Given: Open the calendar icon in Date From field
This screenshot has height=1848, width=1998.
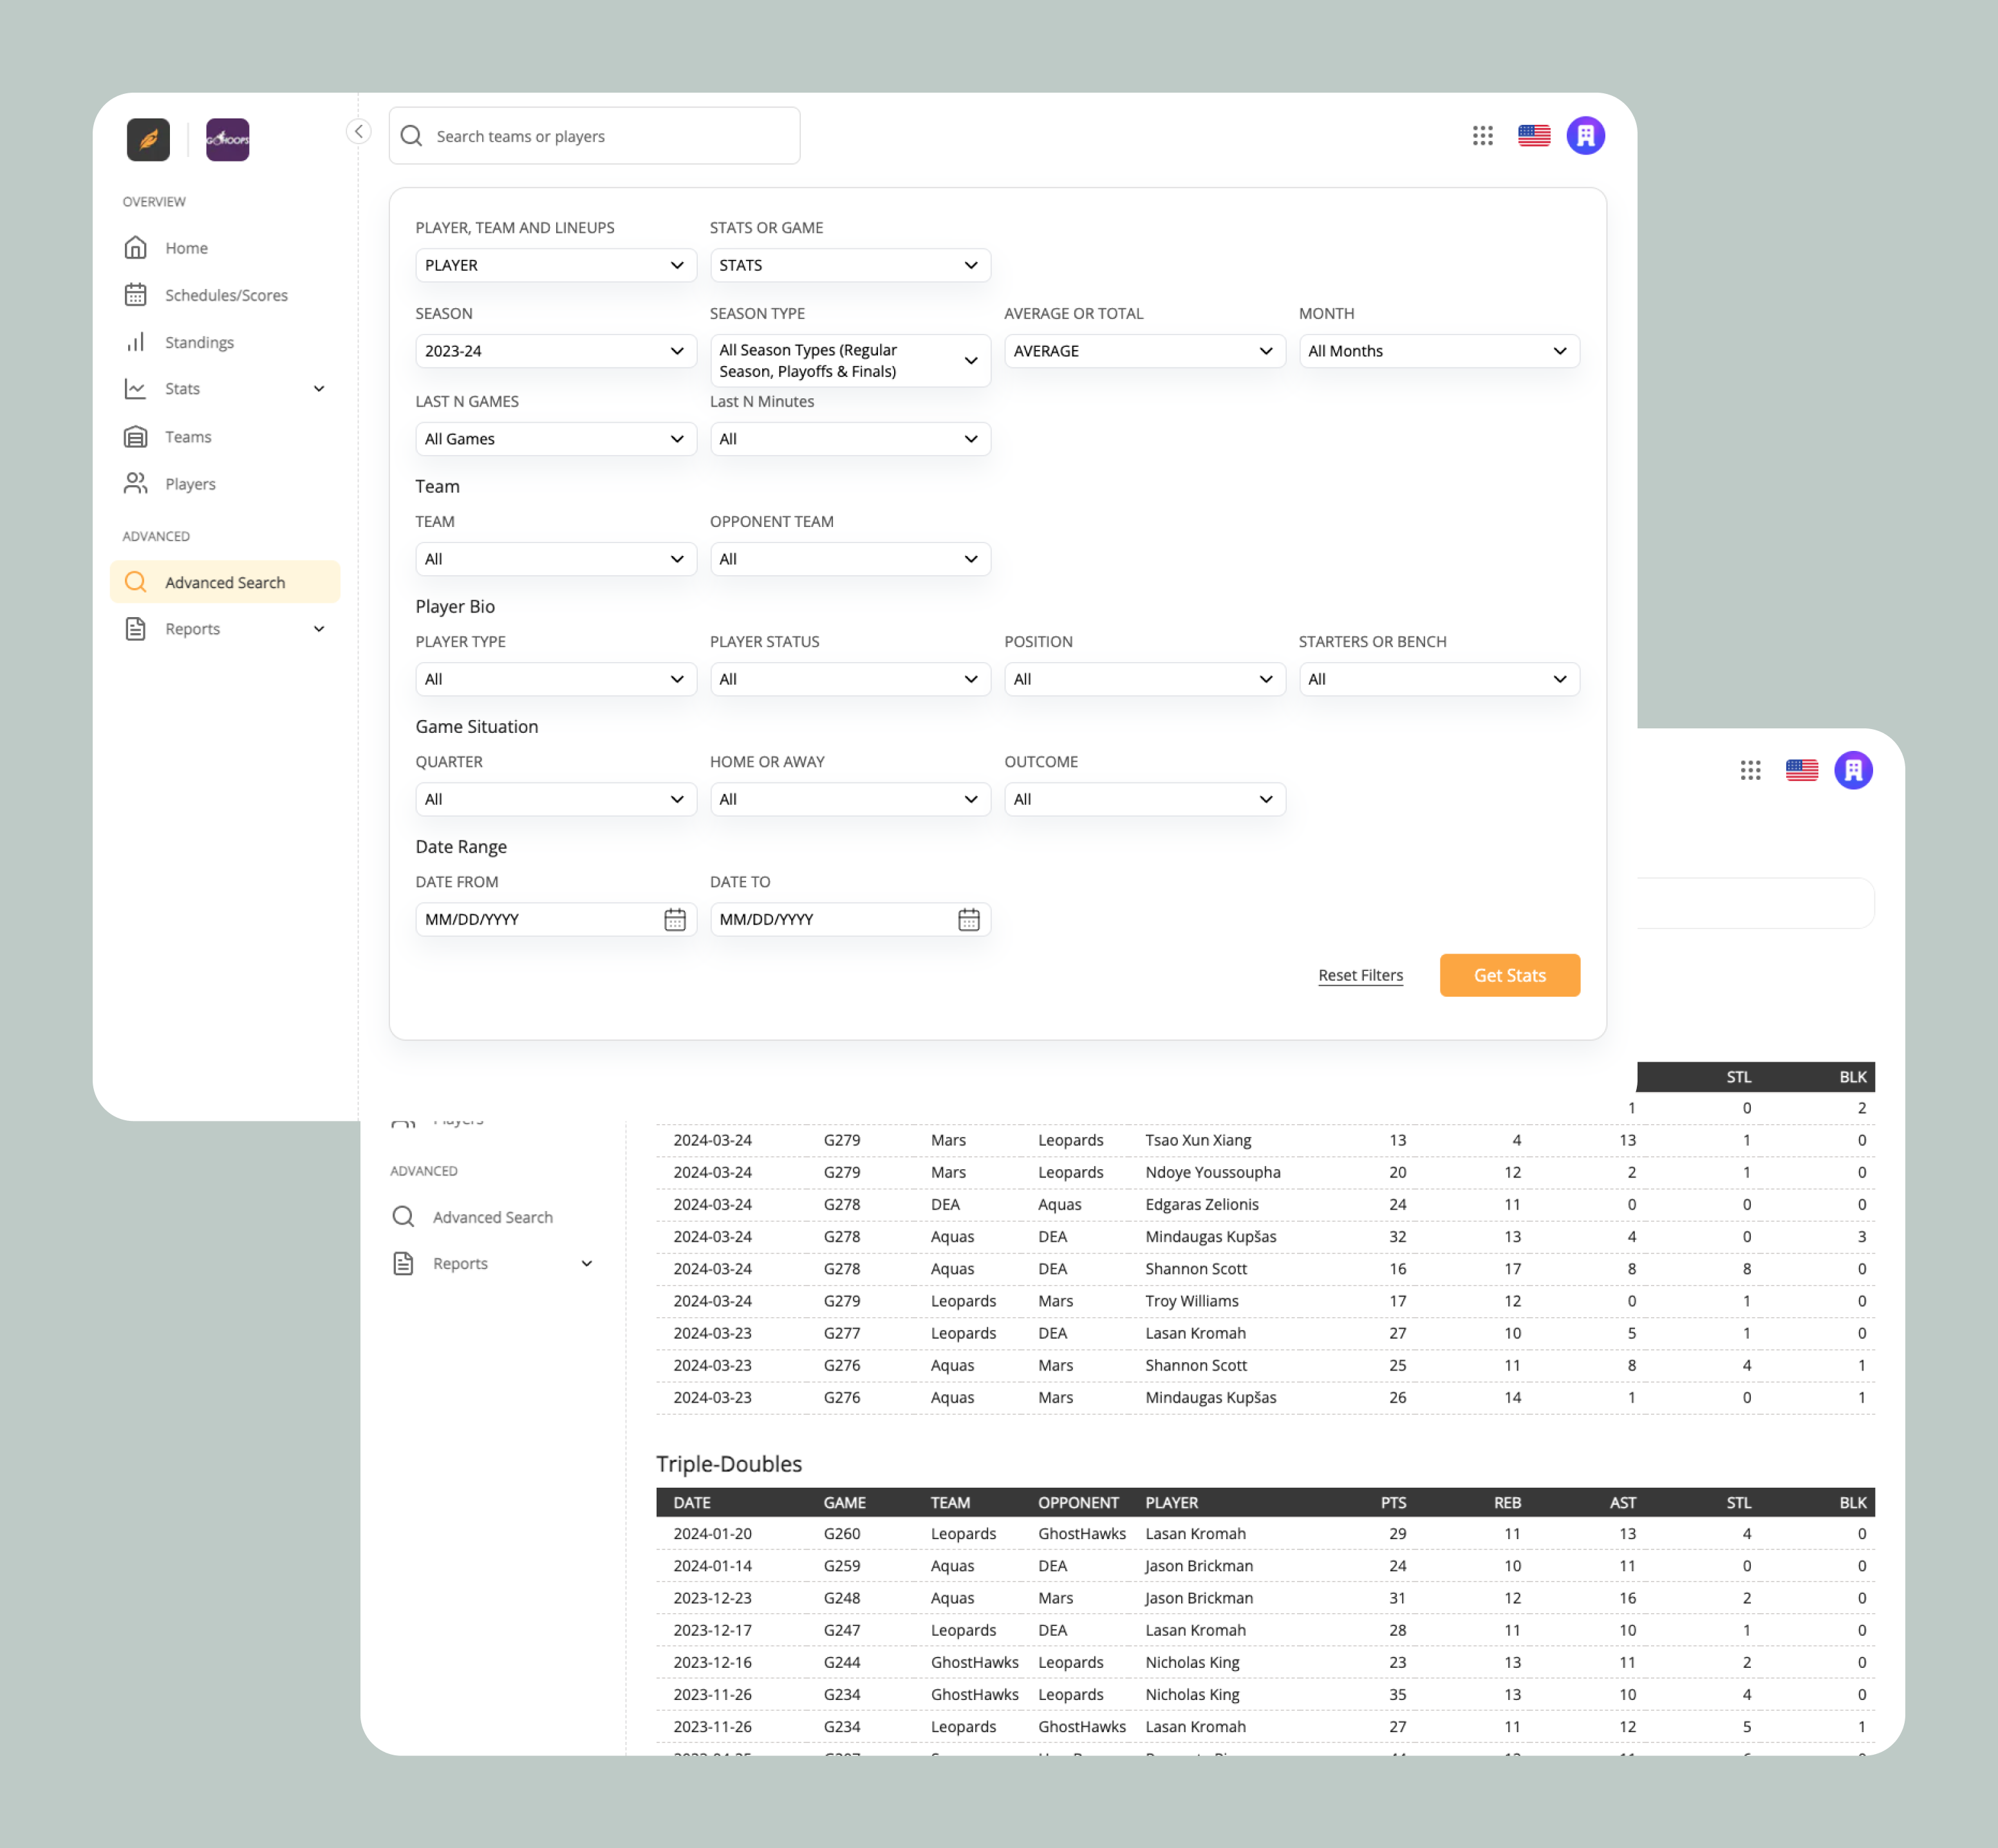Looking at the screenshot, I should [675, 919].
